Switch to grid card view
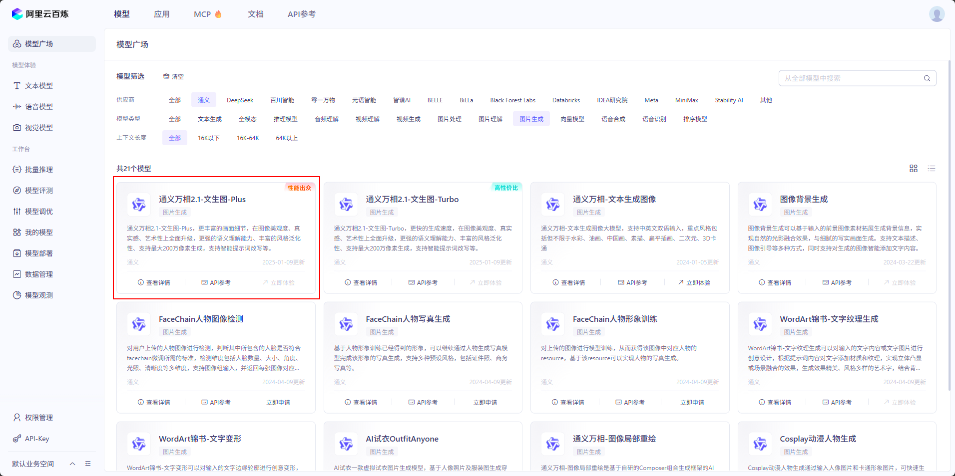The height and width of the screenshot is (476, 955). point(914,169)
